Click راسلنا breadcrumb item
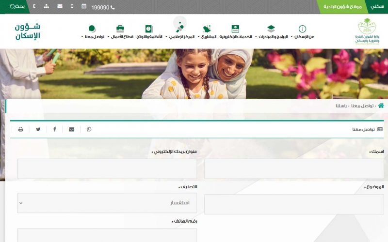The height and width of the screenshot is (242, 388). (341, 106)
